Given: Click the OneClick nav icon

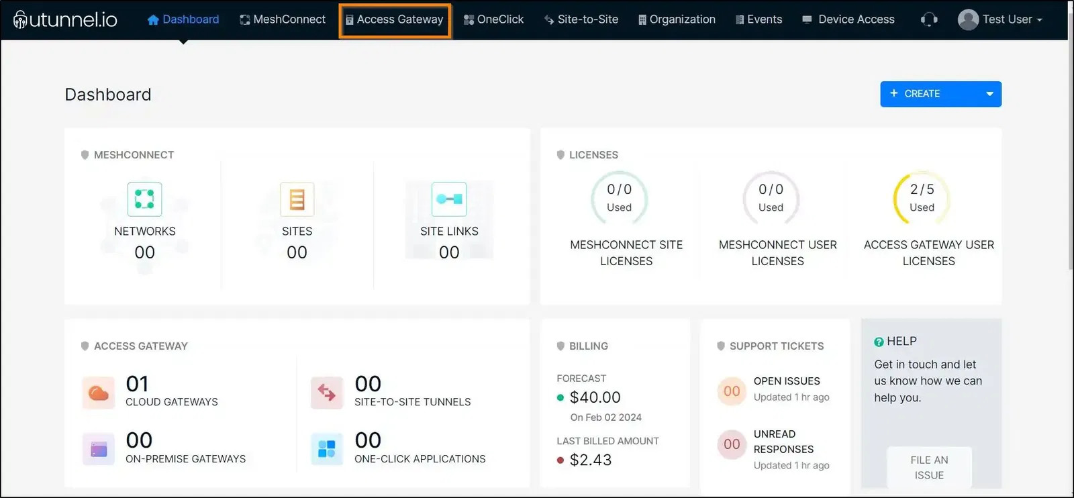Looking at the screenshot, I should (x=469, y=20).
